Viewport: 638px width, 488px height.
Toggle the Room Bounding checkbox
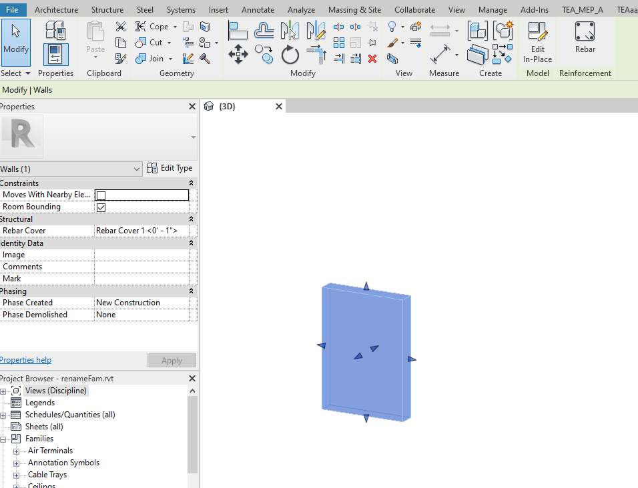[101, 207]
